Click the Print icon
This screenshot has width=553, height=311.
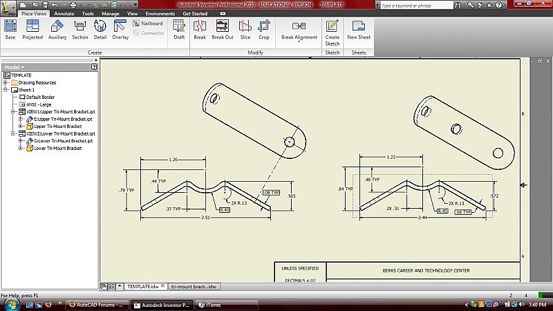point(73,5)
